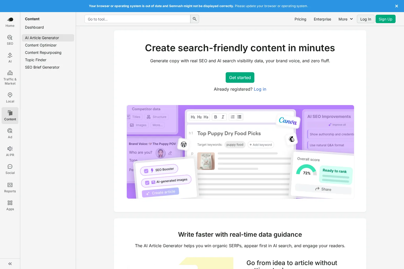Click the 'Content' heading in side panel
The image size is (404, 269).
pyautogui.click(x=32, y=19)
